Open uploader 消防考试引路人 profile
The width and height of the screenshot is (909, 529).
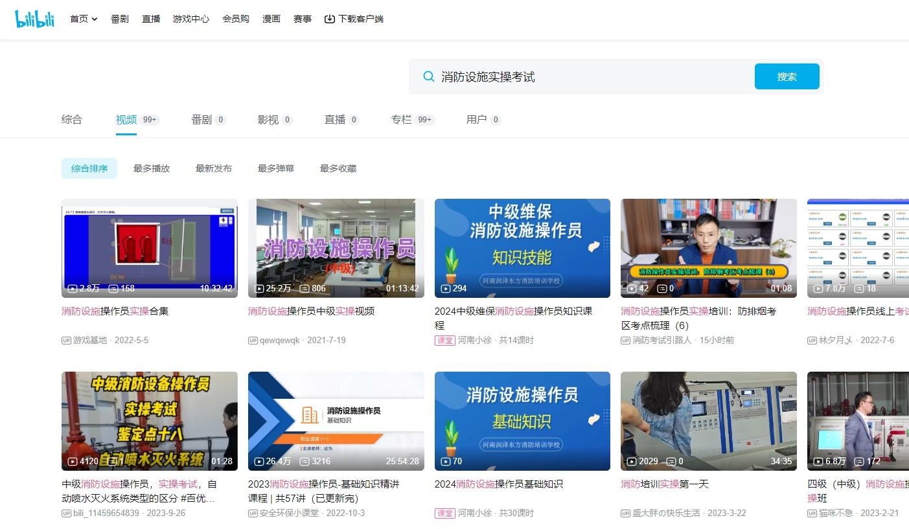(x=662, y=340)
